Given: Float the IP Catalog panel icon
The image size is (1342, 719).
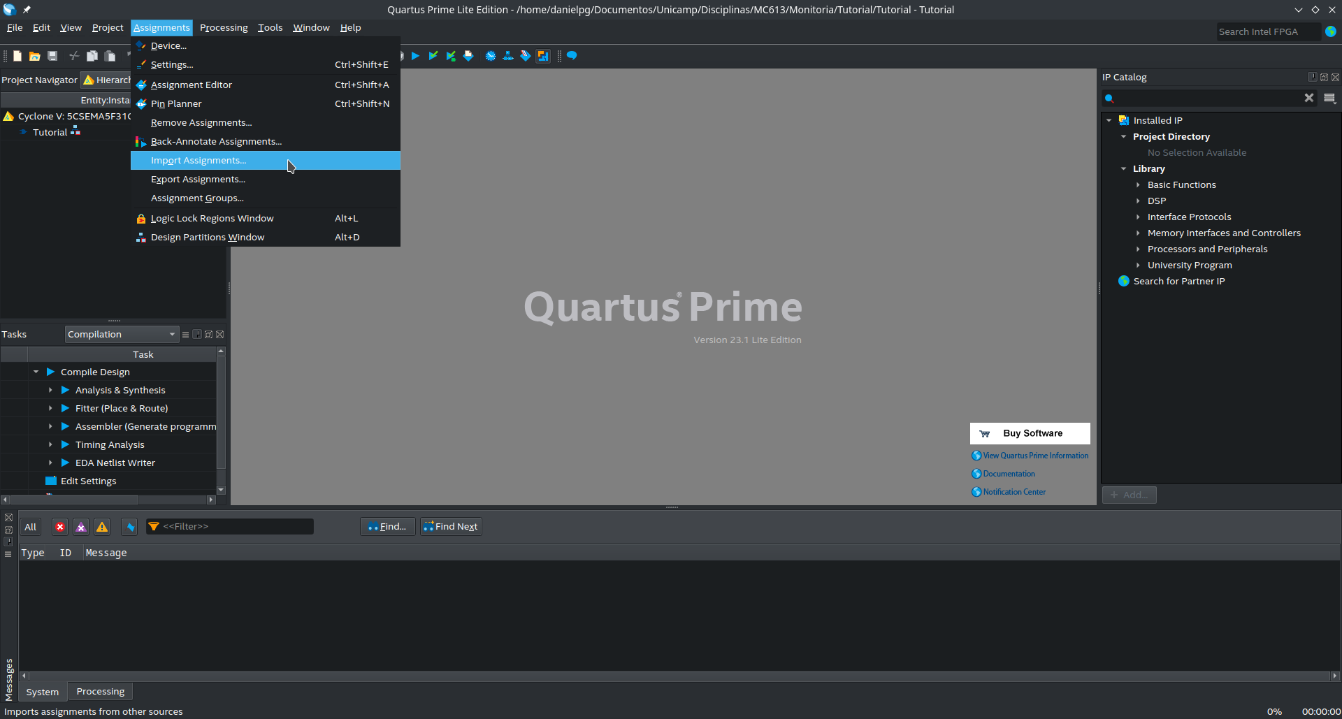Looking at the screenshot, I should click(1324, 78).
